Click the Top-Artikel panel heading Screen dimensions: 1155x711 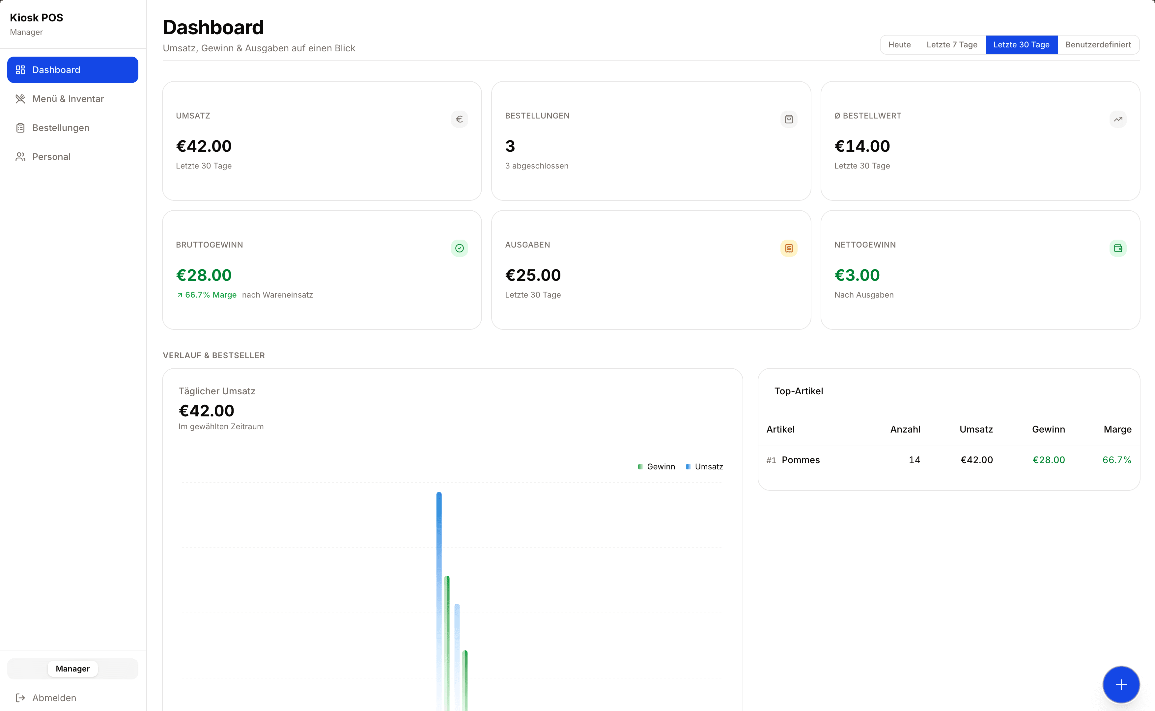798,391
